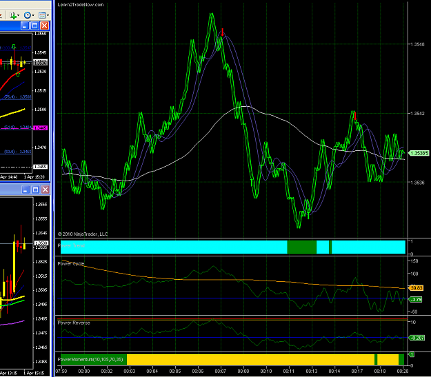Click the magenta 1.3485 price tag in upper left chart
Image resolution: width=431 pixels, height=377 pixels.
point(41,128)
